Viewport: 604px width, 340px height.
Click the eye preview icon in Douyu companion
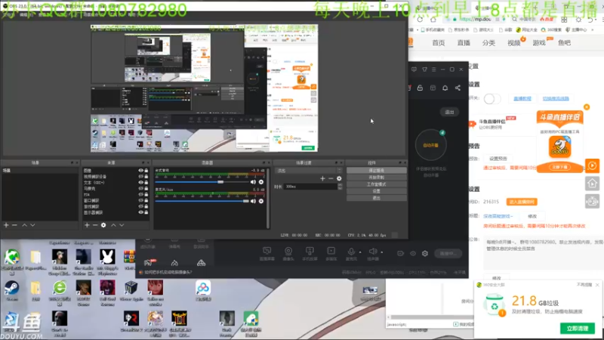pos(412,253)
